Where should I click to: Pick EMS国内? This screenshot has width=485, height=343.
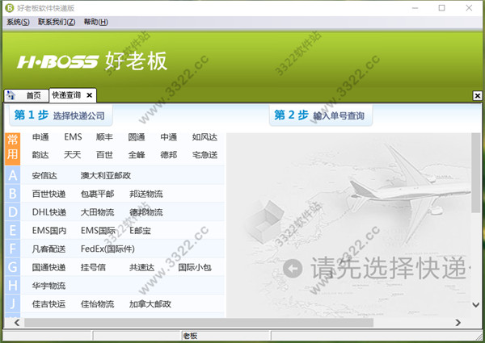pyautogui.click(x=49, y=231)
